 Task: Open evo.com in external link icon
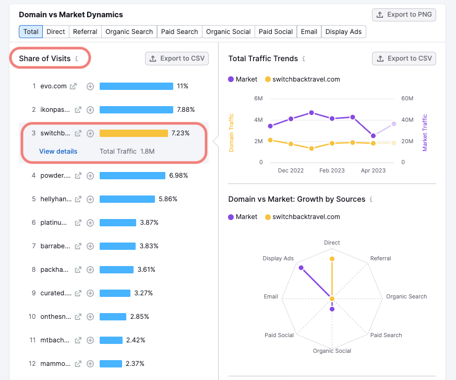(73, 86)
